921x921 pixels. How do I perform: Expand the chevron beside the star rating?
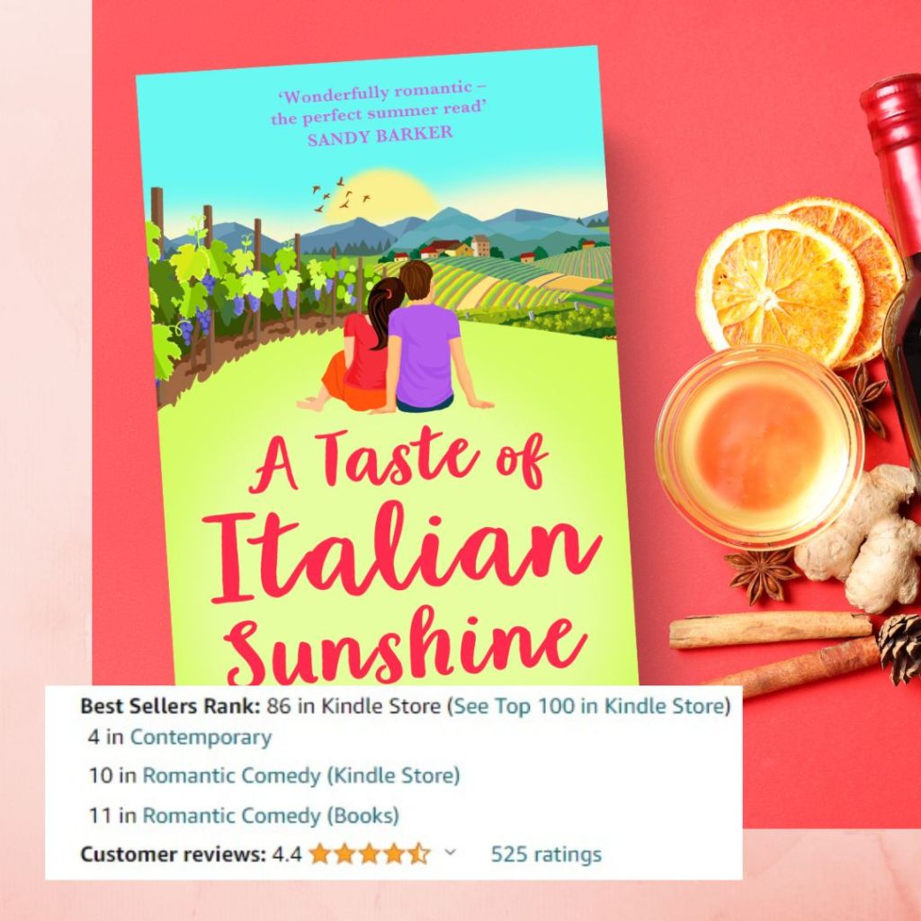point(450,852)
